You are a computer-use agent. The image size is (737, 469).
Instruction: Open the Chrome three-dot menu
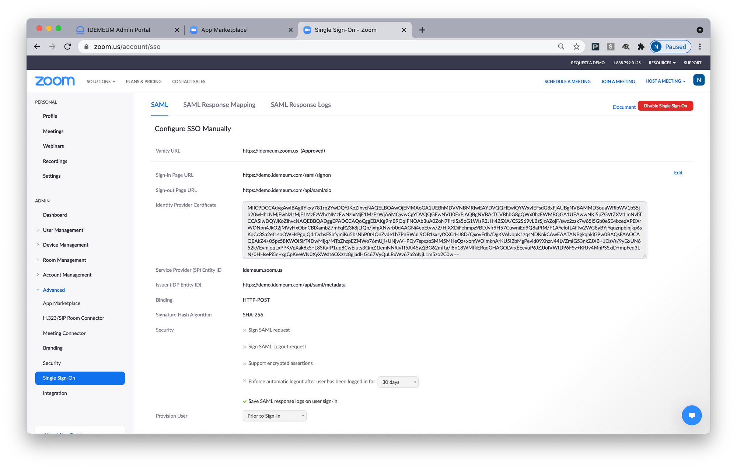[x=700, y=46]
